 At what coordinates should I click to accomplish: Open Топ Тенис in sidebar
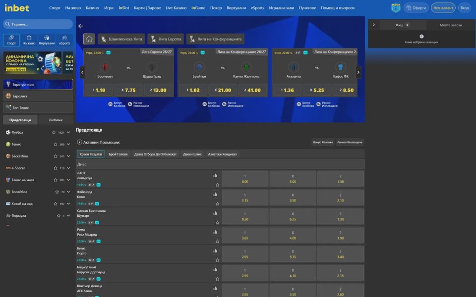coord(38,107)
